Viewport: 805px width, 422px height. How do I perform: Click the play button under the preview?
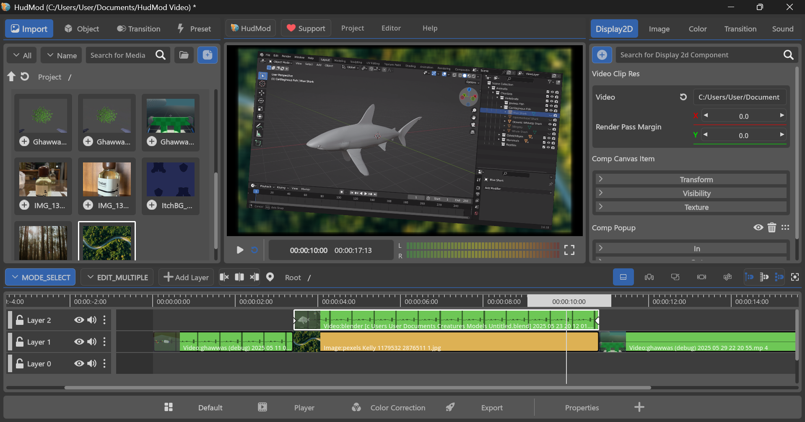click(240, 250)
